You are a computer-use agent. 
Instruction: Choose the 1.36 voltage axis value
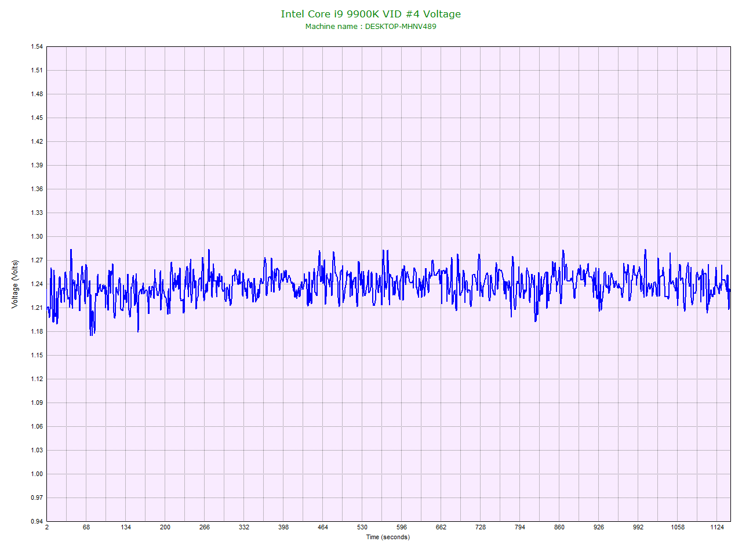point(37,189)
